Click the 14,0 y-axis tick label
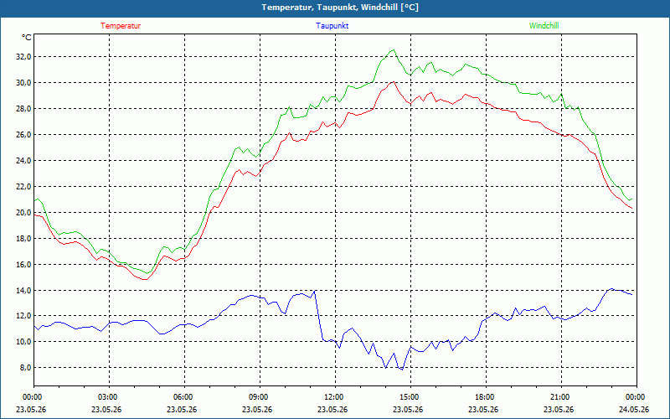 point(23,290)
